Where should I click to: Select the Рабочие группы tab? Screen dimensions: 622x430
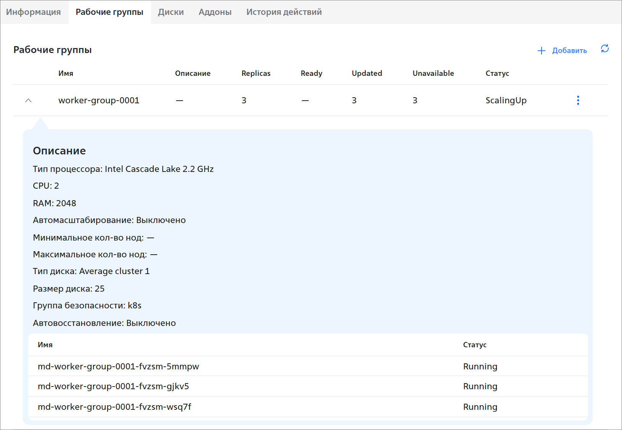[x=109, y=12]
